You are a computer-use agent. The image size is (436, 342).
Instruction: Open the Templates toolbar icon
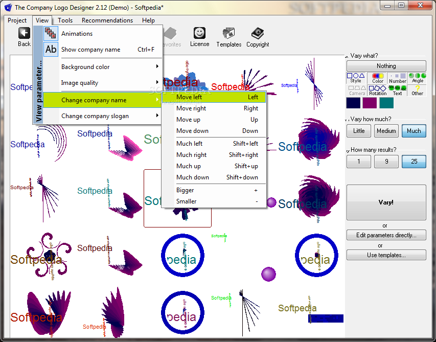(229, 33)
